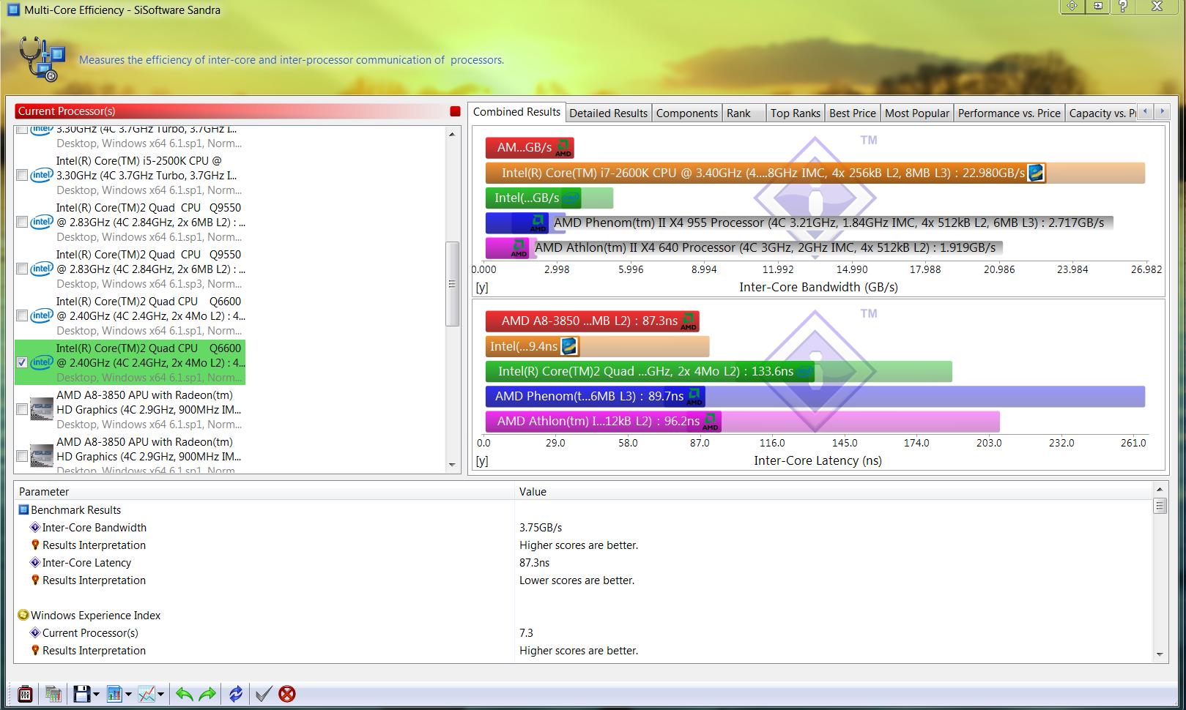Click the stethoscope module icon in header
Viewport: 1186px width, 710px height.
click(42, 59)
